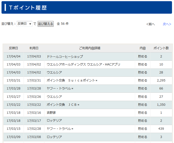Select the 反映日 column header
The width and height of the screenshot is (174, 143).
[14, 48]
